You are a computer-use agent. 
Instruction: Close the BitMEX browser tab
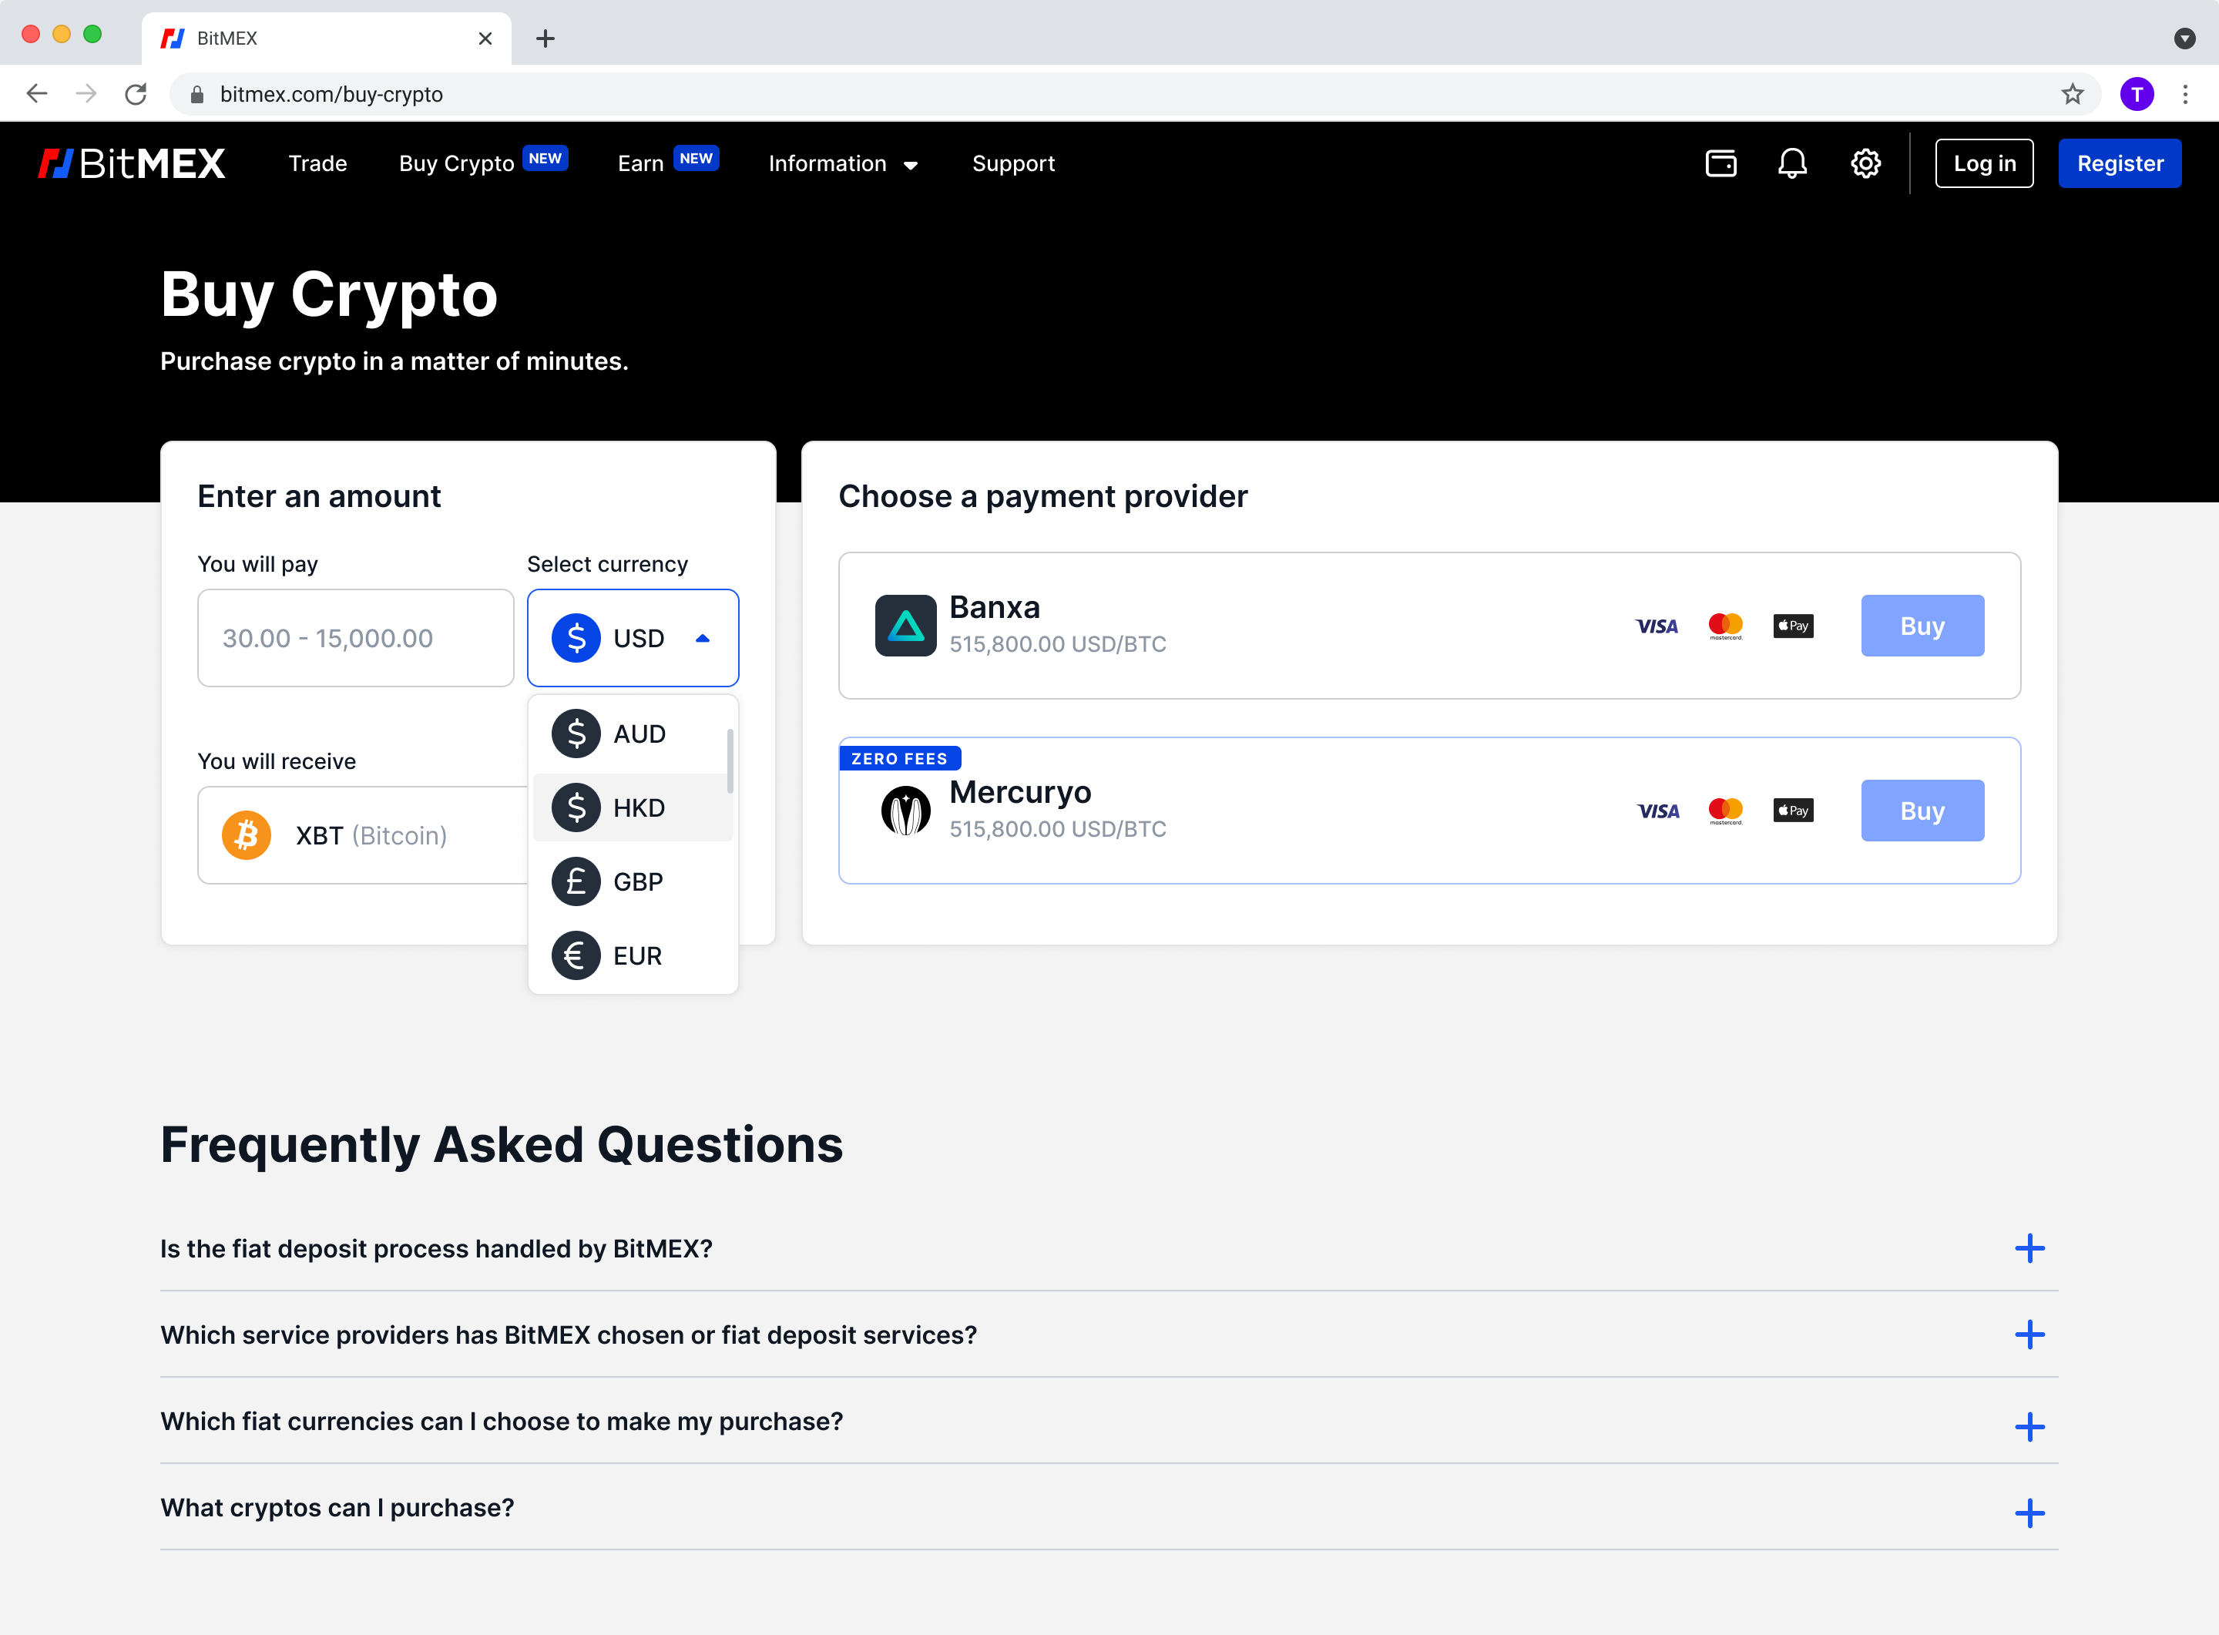485,39
